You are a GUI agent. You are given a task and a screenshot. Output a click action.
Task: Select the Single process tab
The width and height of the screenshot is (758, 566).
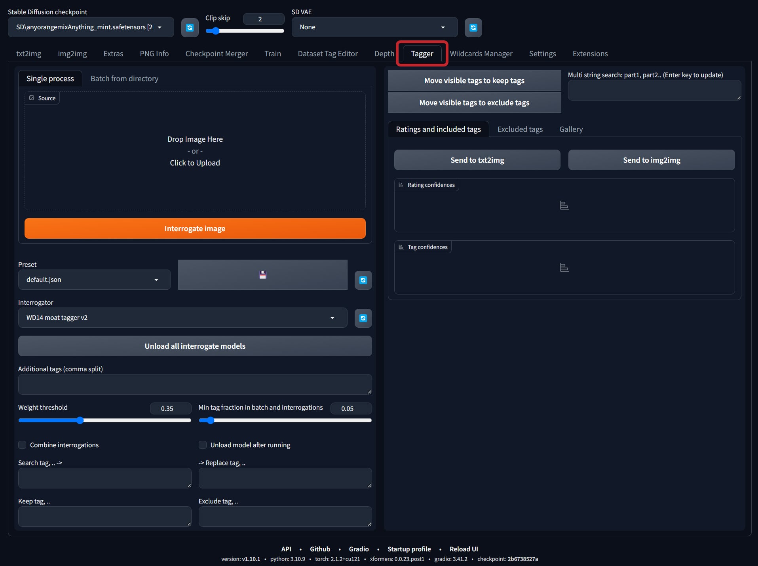coord(50,78)
